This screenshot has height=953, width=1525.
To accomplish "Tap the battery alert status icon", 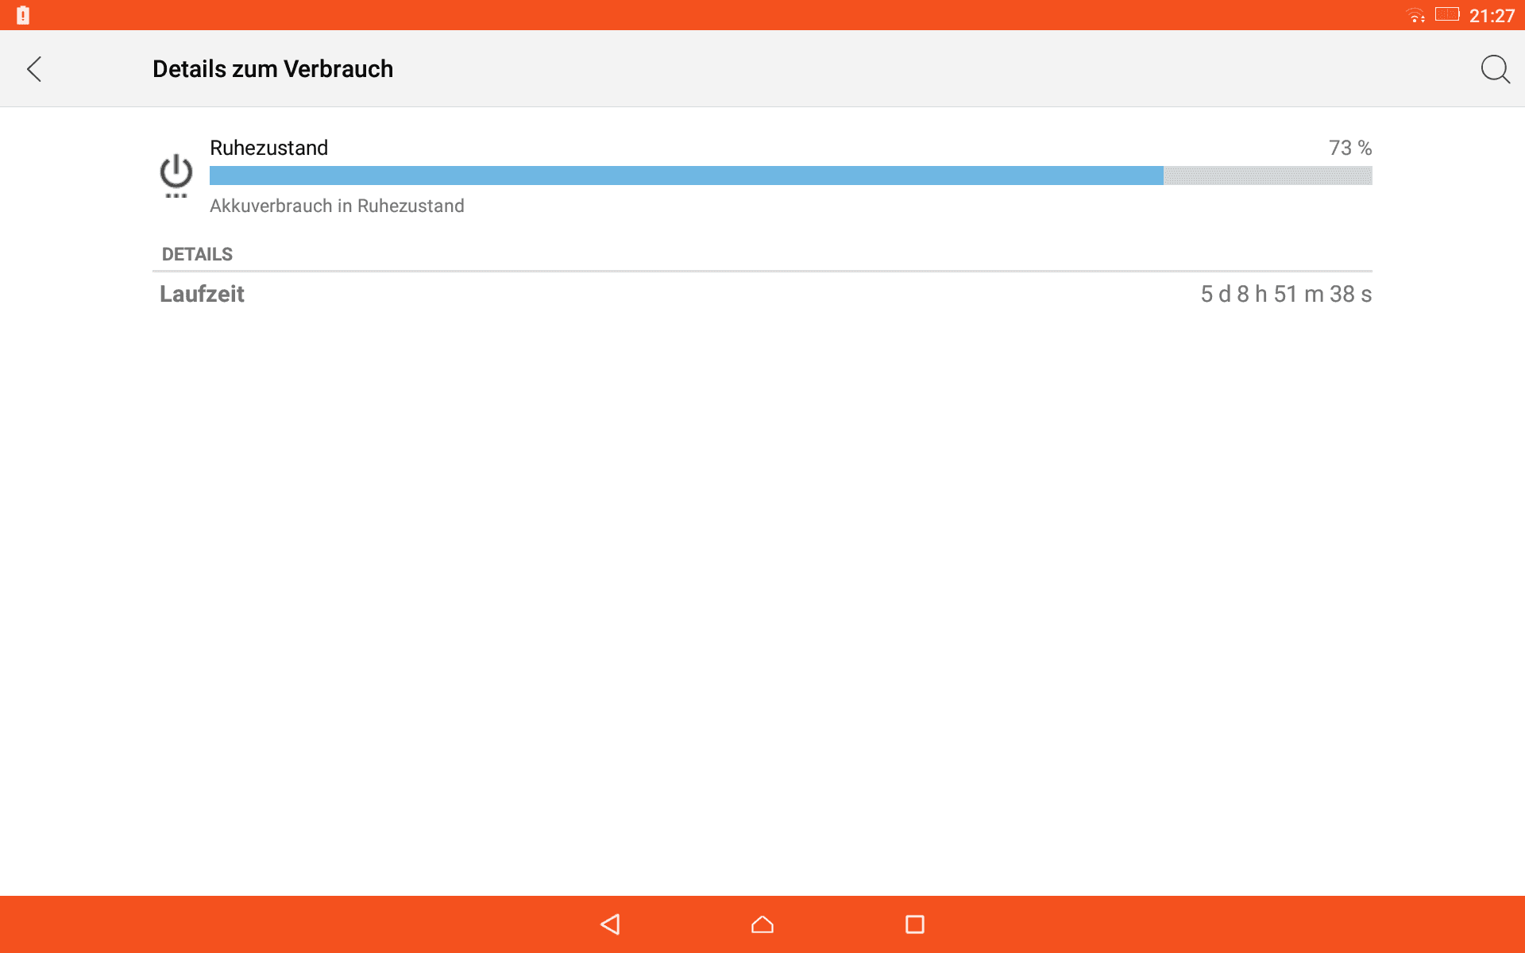I will 23,15.
